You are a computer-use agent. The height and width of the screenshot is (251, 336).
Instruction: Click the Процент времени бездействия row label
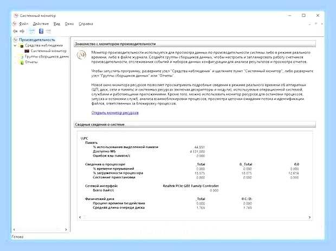click(119, 203)
